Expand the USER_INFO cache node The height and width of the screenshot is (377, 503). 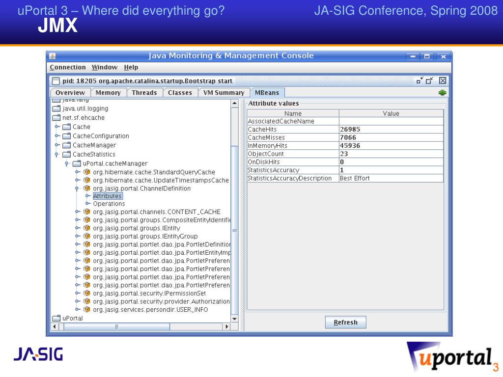(x=78, y=309)
